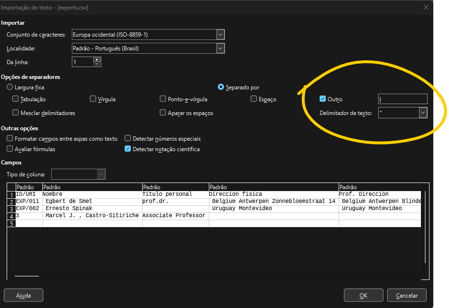Click the Outro custom separator text field
This screenshot has width=449, height=308.
click(402, 99)
